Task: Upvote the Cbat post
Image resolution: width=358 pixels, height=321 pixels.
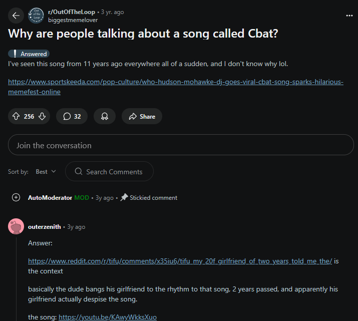Action: (16, 116)
